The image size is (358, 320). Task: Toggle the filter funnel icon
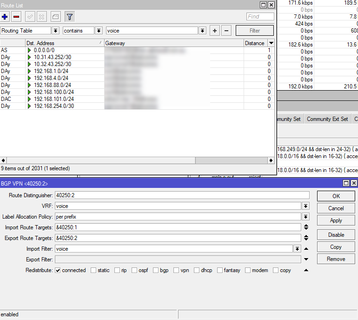coord(70,17)
